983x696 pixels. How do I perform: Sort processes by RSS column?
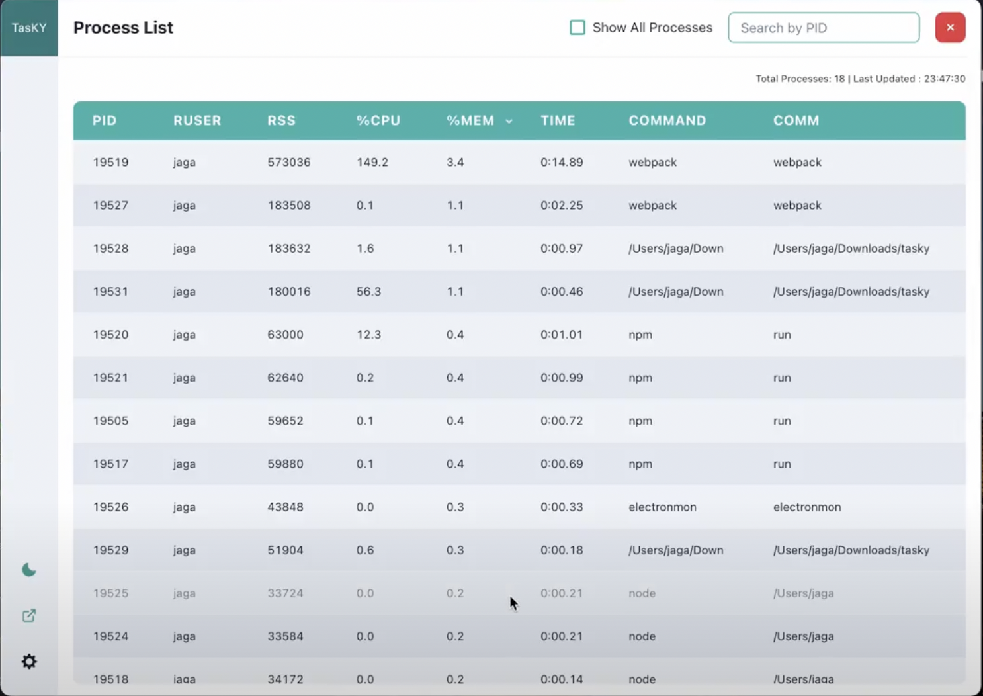point(282,120)
